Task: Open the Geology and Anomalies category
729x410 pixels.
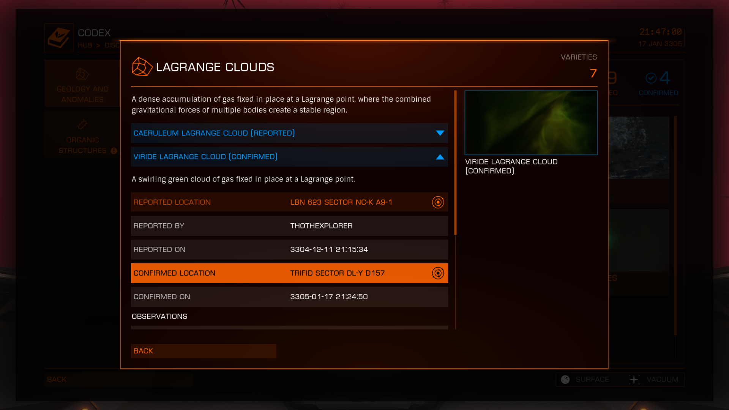Action: 82,83
